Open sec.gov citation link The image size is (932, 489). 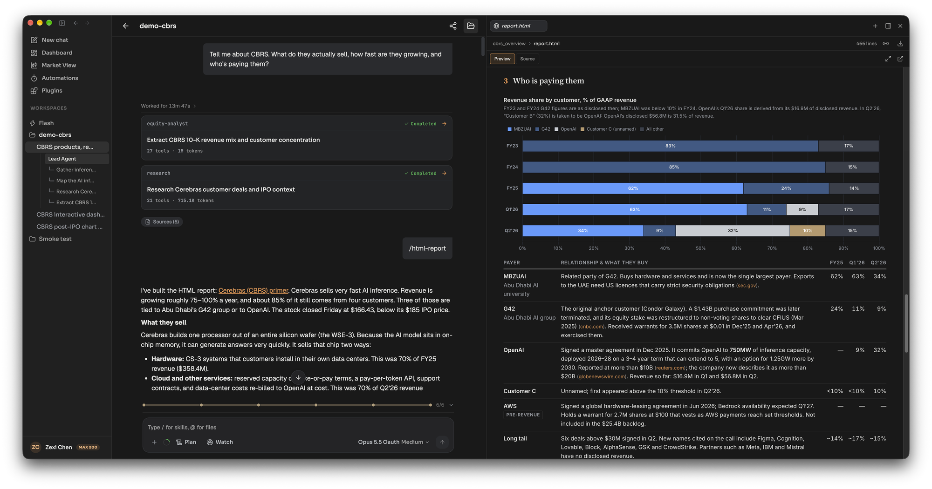747,286
